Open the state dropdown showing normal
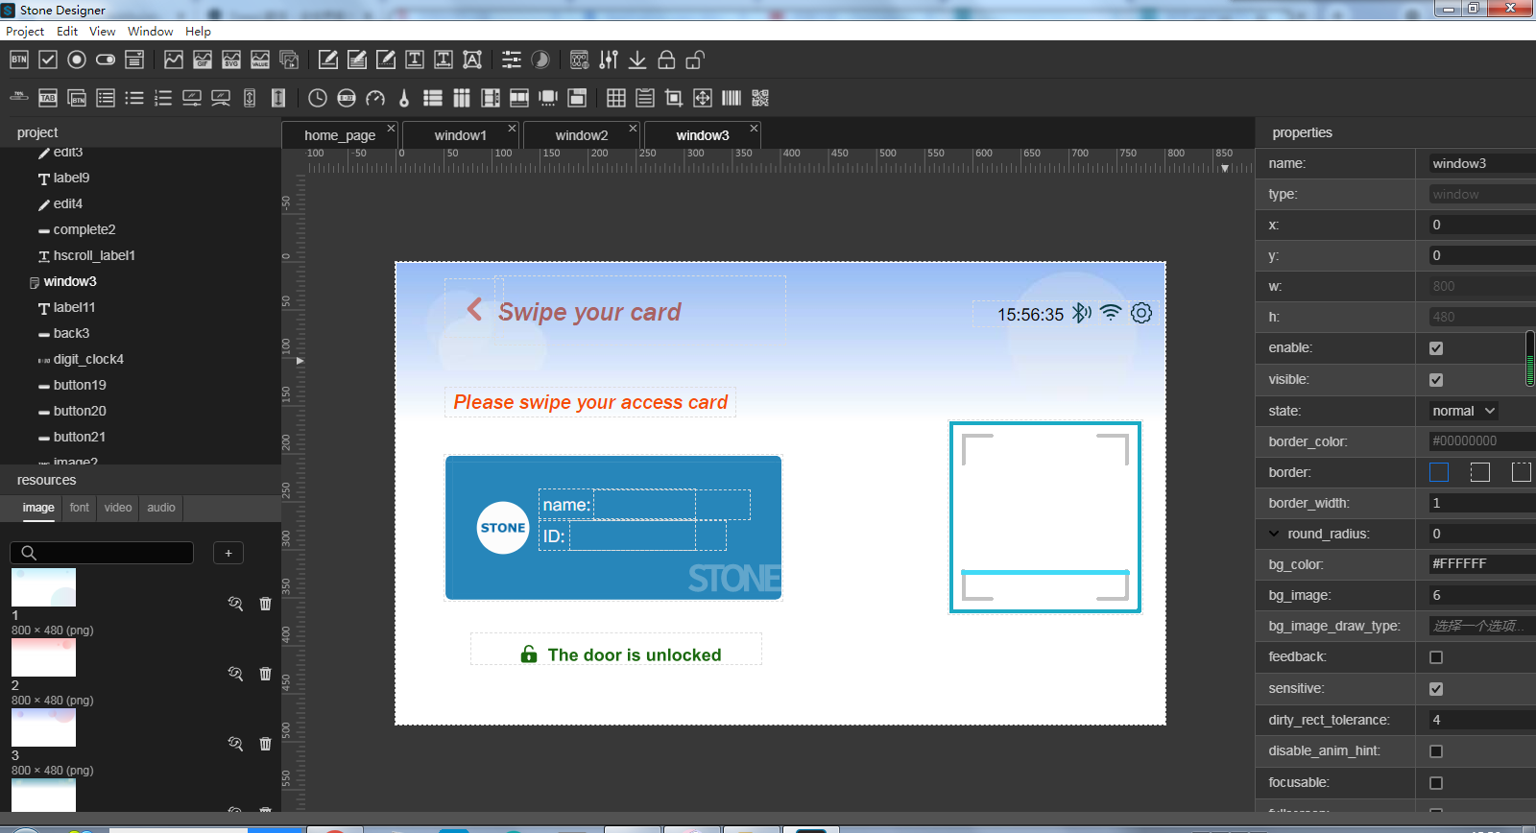Viewport: 1536px width, 833px height. coord(1463,411)
